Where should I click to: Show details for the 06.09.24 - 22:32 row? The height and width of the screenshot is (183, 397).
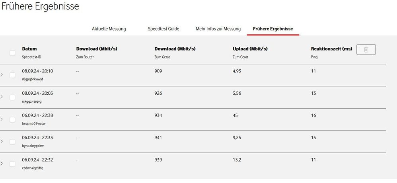(x=2, y=164)
